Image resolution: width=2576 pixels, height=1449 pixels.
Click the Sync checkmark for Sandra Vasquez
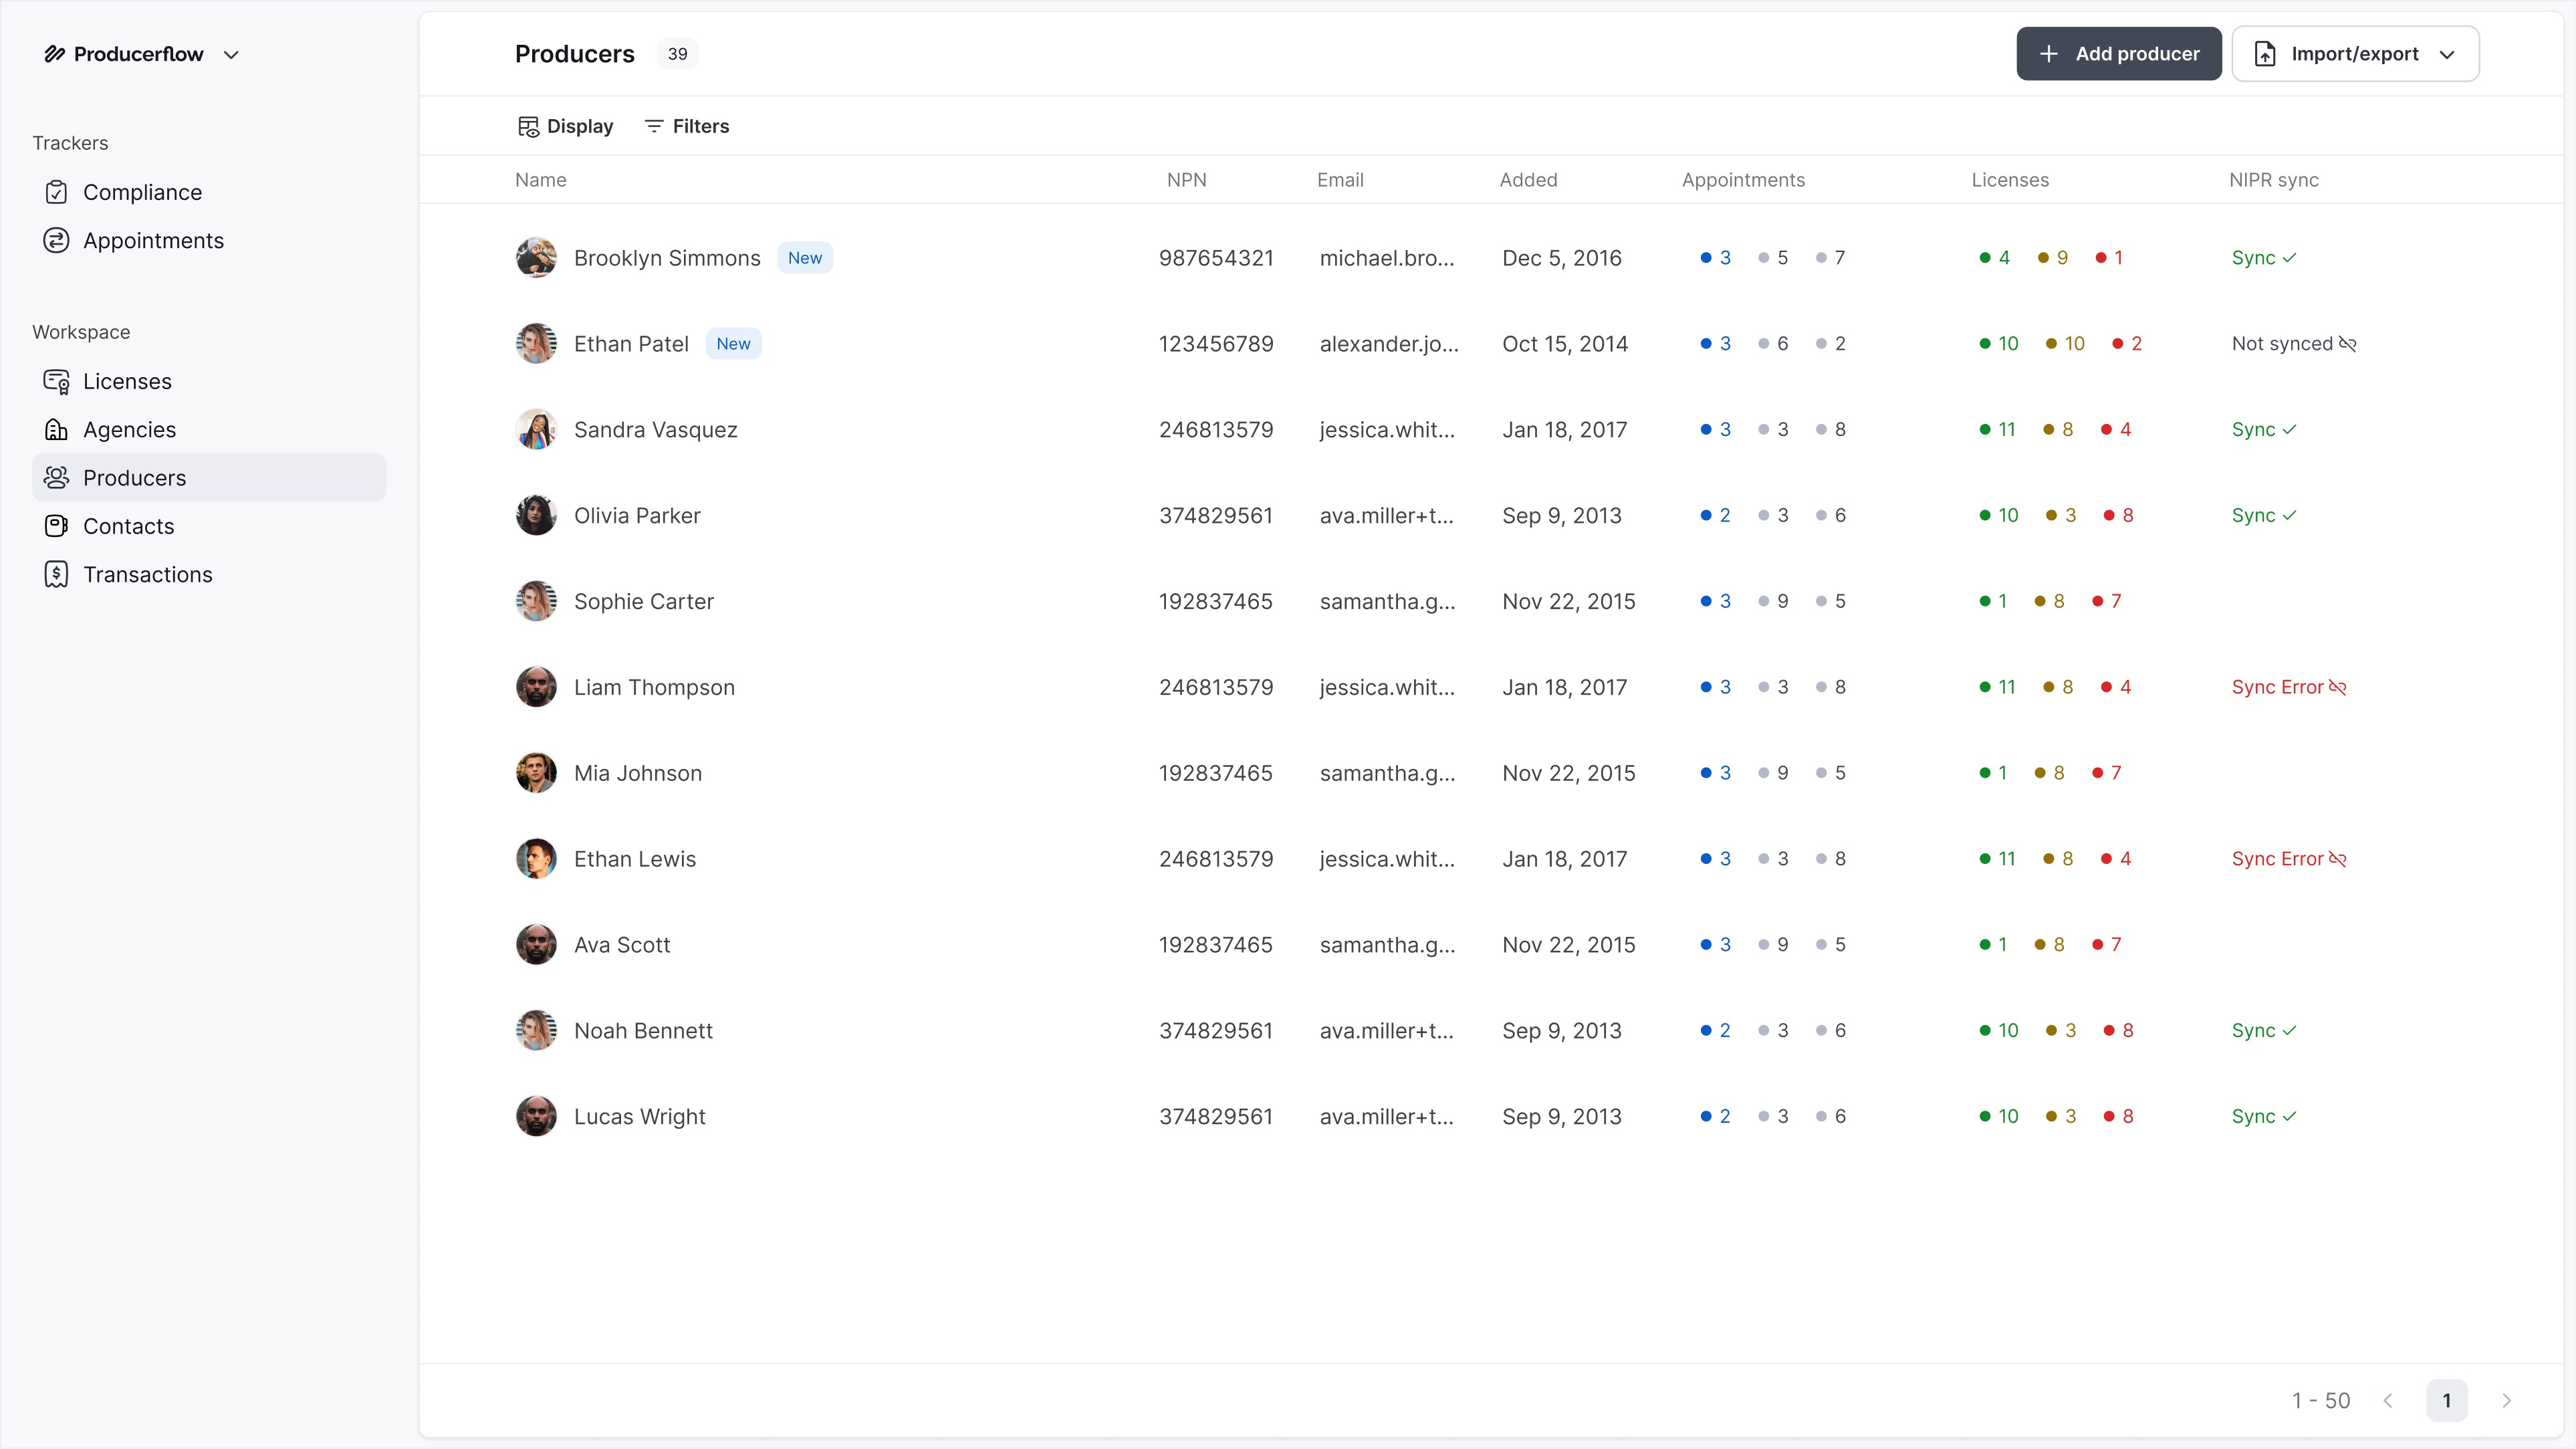(x=2291, y=429)
